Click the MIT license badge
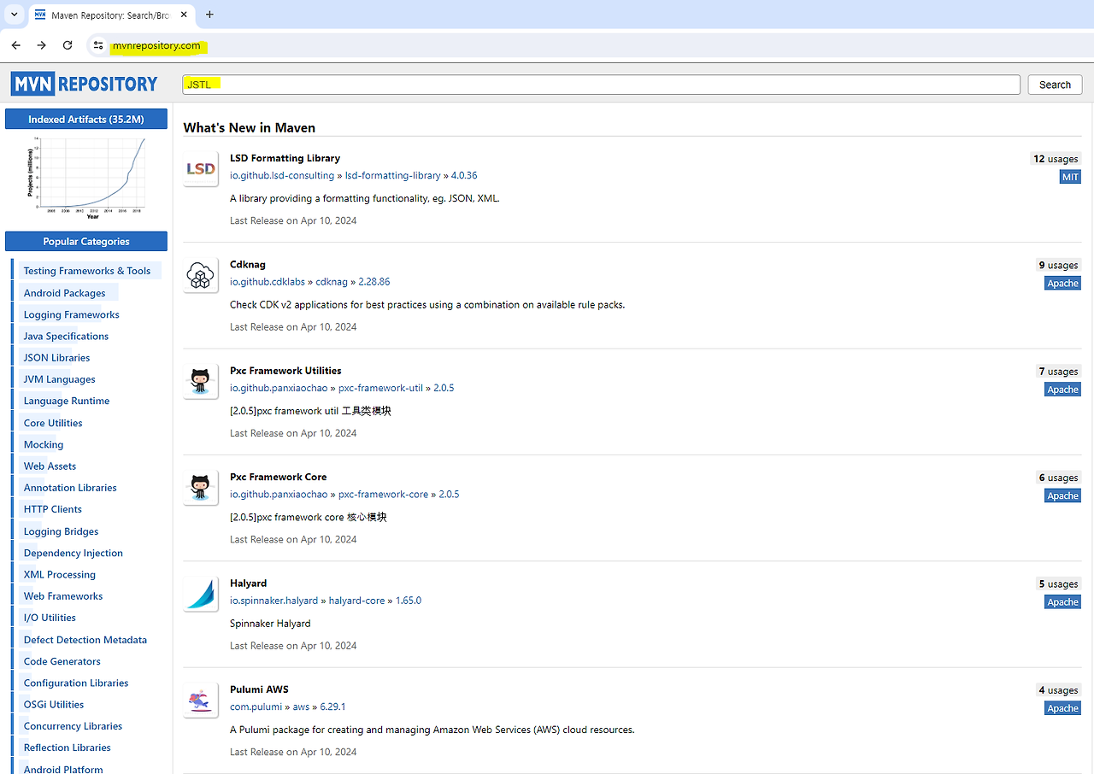 (x=1070, y=177)
